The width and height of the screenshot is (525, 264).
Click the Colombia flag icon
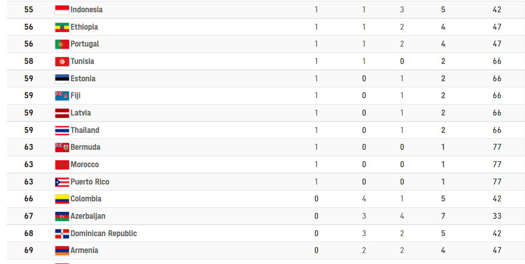62,199
